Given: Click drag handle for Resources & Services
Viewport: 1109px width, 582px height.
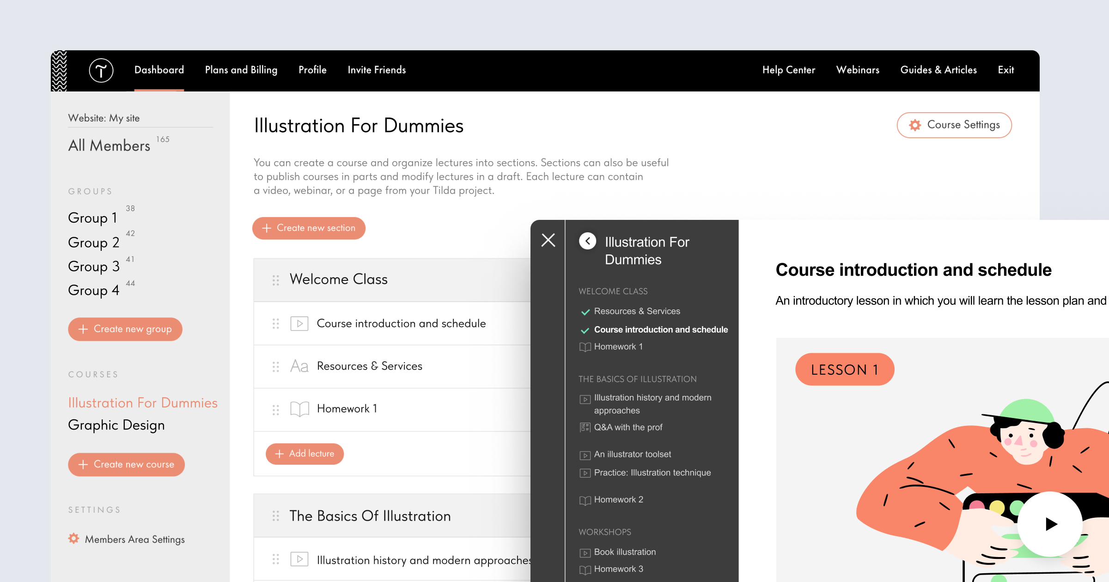Looking at the screenshot, I should click(276, 366).
